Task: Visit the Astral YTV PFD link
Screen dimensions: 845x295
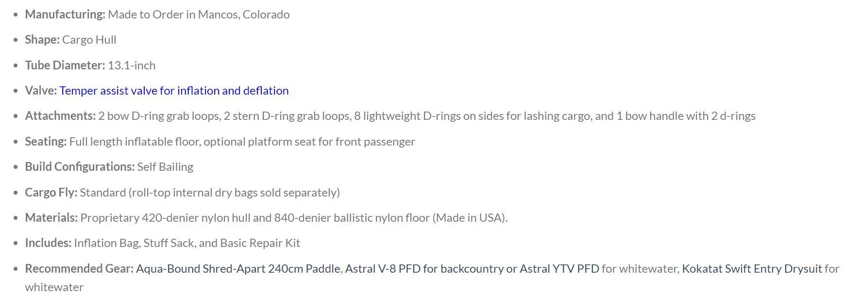Action: (559, 269)
